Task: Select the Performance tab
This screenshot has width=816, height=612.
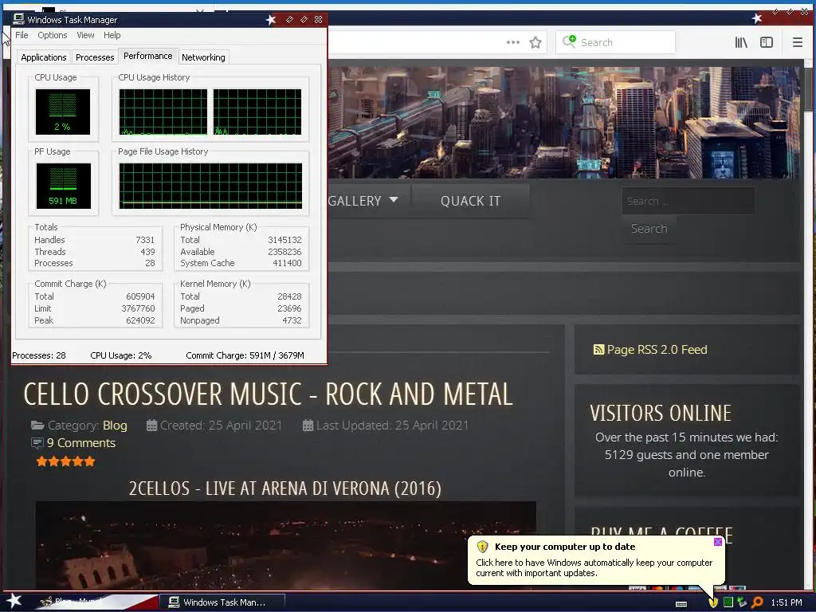Action: pyautogui.click(x=147, y=57)
